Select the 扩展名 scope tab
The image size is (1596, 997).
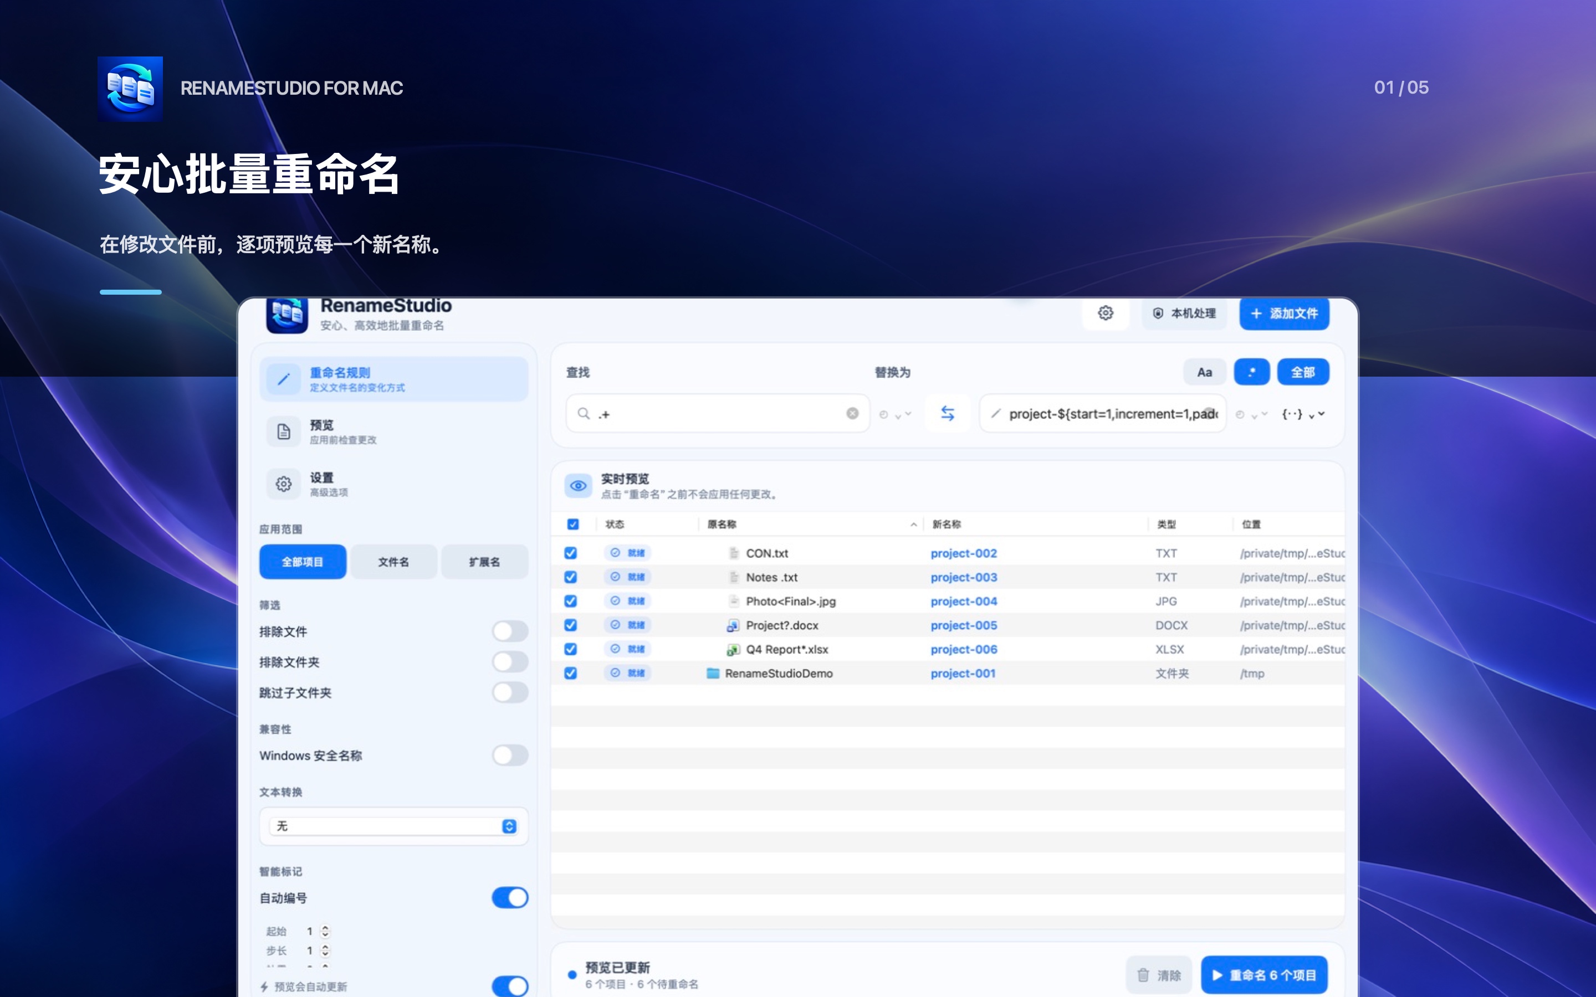pos(485,562)
